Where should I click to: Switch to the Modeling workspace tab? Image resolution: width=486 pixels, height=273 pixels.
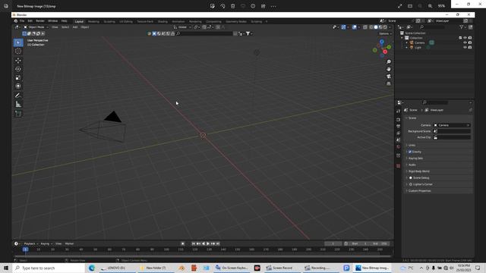point(93,22)
